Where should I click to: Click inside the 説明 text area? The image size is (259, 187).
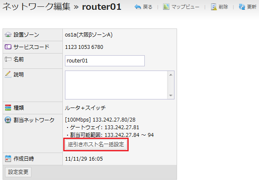[x=116, y=85]
